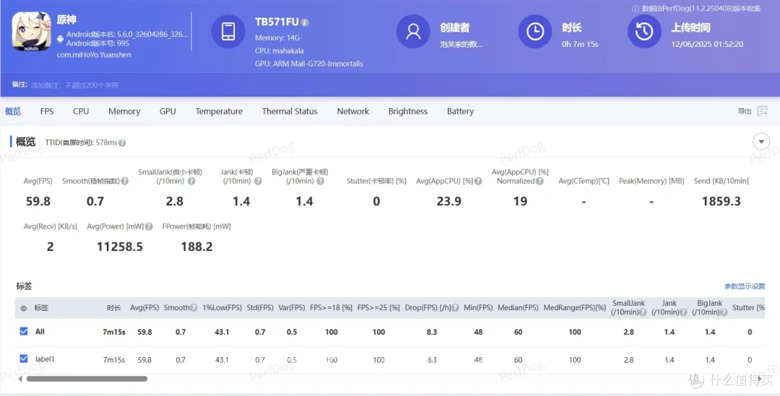The image size is (780, 396).
Task: Click the package name com.miHoYo.Yuanshen
Action: click(94, 55)
